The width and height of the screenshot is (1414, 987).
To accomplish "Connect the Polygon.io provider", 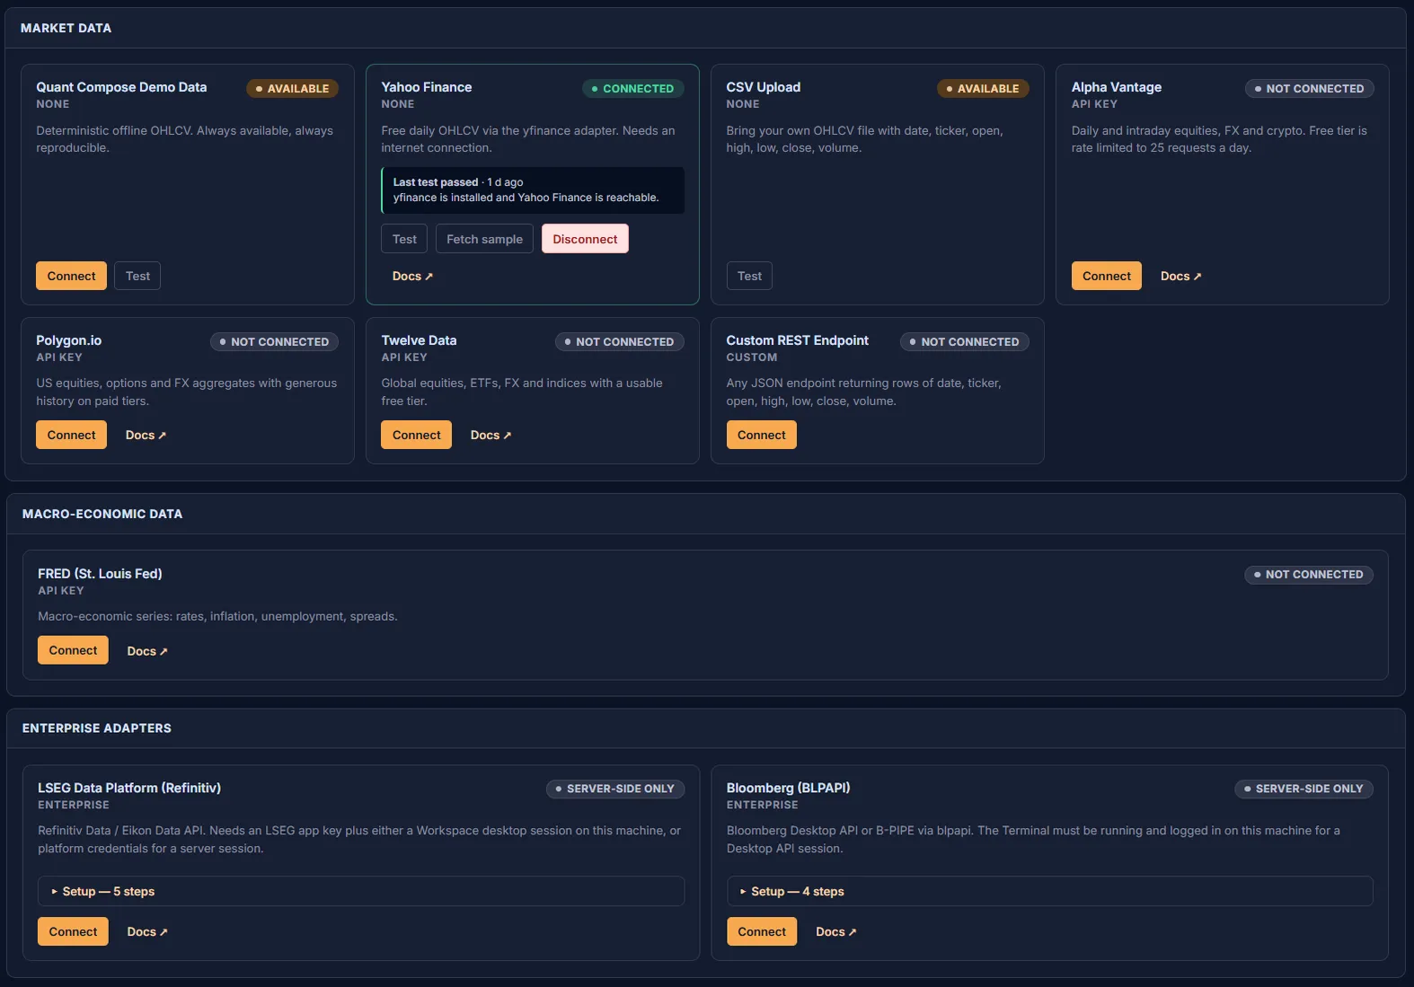I will [x=71, y=435].
